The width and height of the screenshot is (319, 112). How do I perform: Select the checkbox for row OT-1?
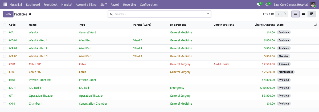click(5, 96)
